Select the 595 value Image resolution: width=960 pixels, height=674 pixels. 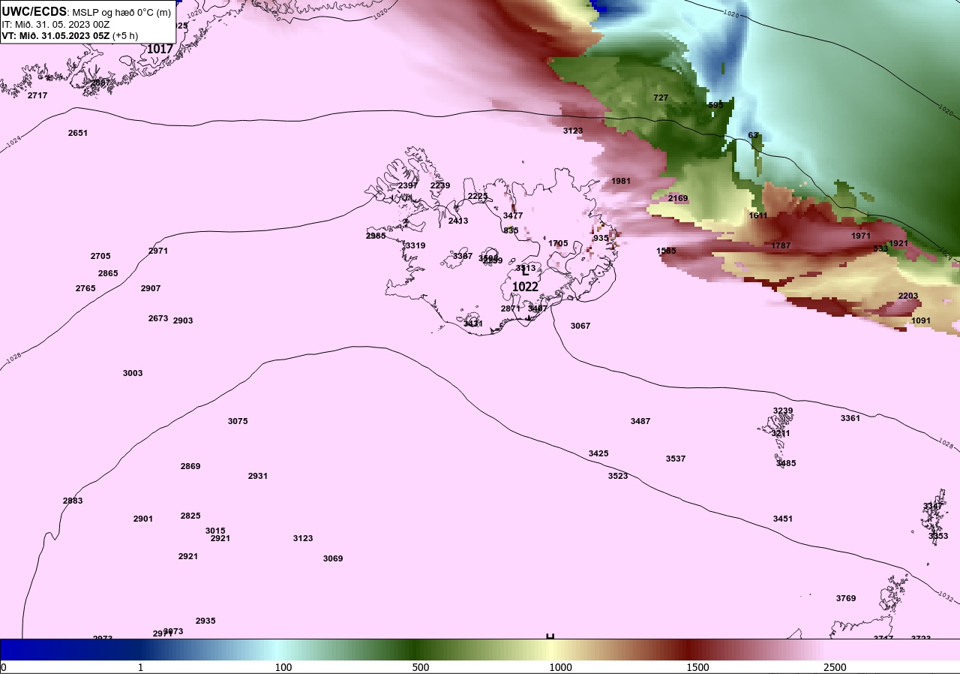click(x=715, y=105)
